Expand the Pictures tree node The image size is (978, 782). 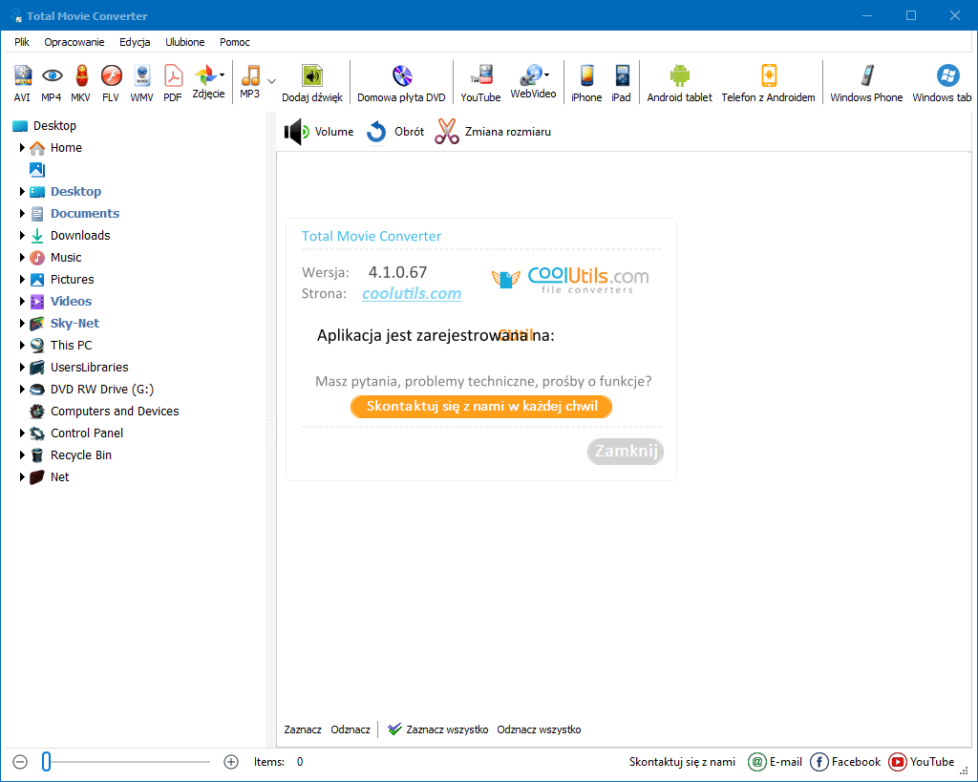pos(22,280)
